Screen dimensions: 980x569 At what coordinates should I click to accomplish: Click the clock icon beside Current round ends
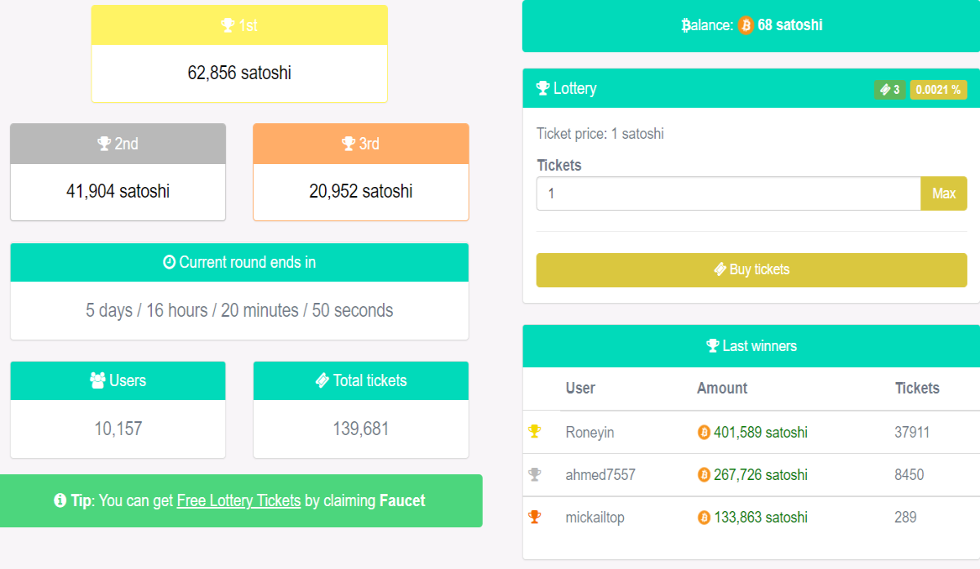point(169,262)
